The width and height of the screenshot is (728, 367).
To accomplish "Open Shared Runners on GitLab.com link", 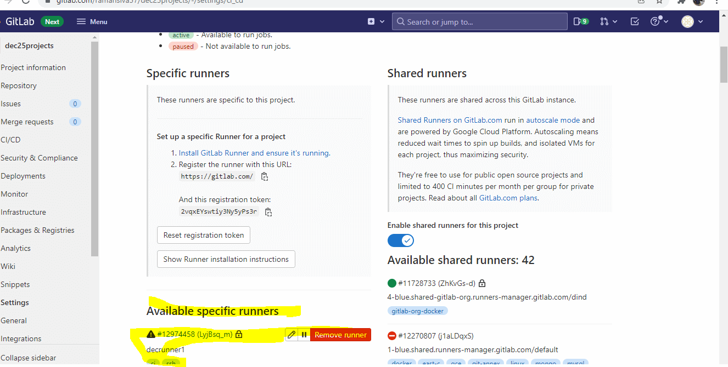I will pos(450,120).
